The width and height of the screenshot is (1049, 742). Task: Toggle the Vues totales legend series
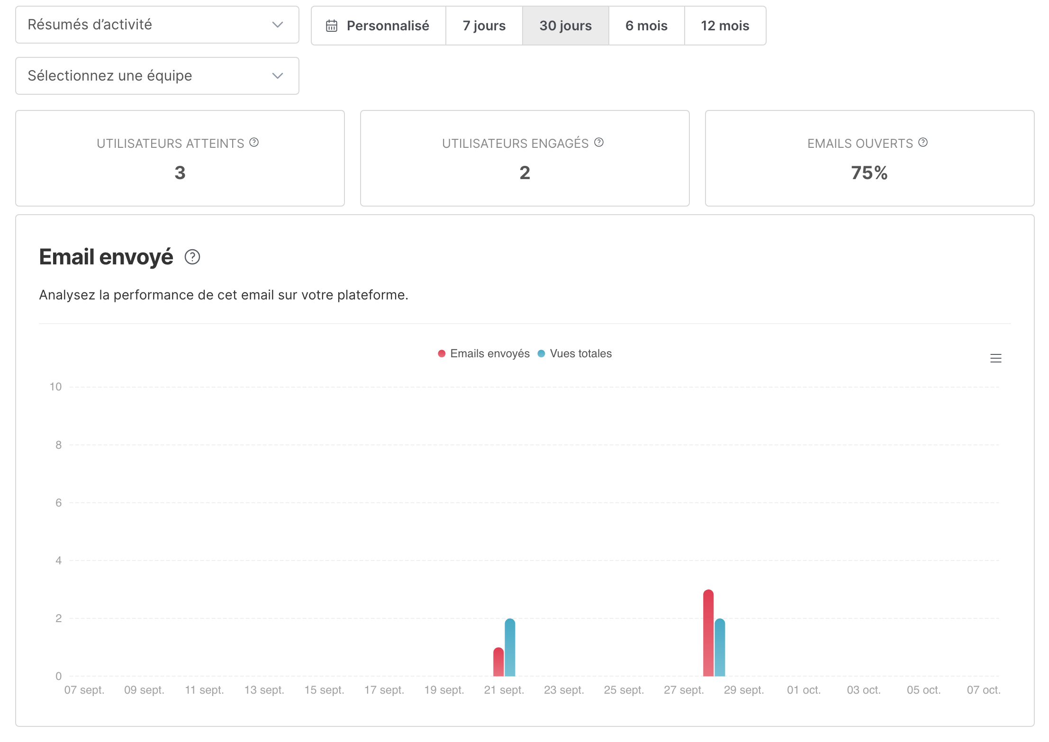[575, 353]
